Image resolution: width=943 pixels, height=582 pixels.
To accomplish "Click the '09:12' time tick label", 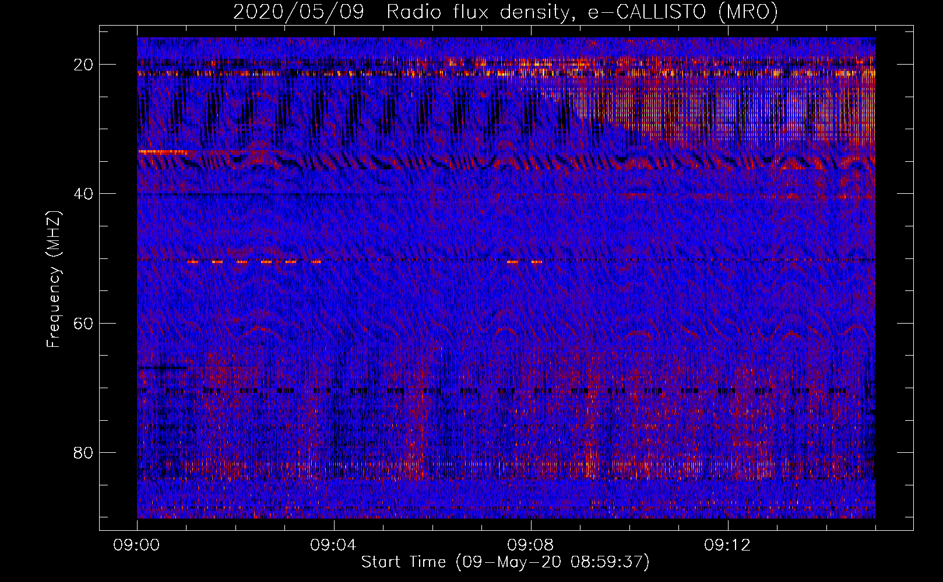I will (727, 545).
